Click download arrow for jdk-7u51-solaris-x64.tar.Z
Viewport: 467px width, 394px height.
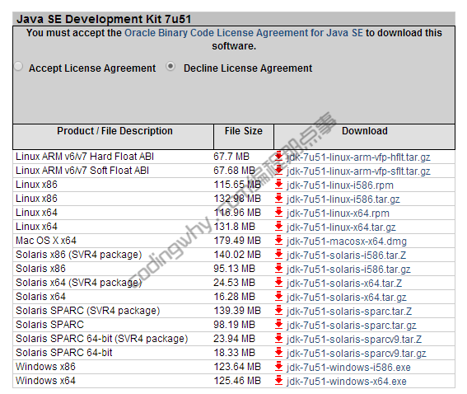click(x=278, y=282)
